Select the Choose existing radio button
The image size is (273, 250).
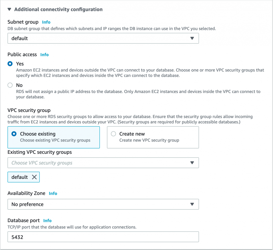coord(14,134)
